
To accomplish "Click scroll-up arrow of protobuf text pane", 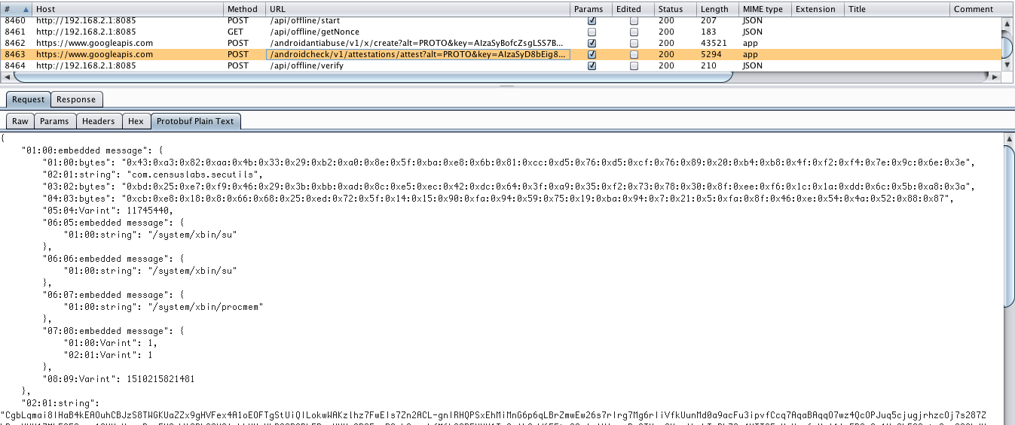I will point(1009,139).
